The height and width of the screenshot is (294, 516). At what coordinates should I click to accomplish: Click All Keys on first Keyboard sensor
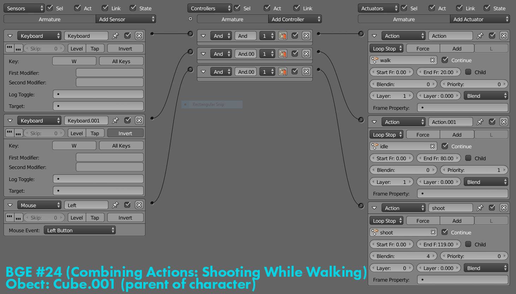coord(121,61)
